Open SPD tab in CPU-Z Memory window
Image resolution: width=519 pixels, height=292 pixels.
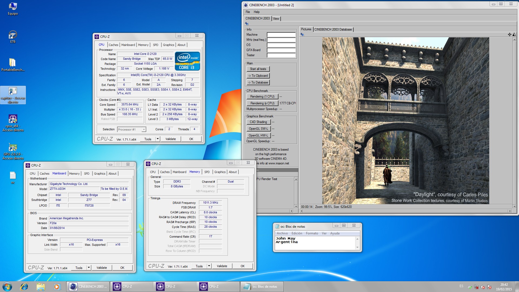[207, 172]
